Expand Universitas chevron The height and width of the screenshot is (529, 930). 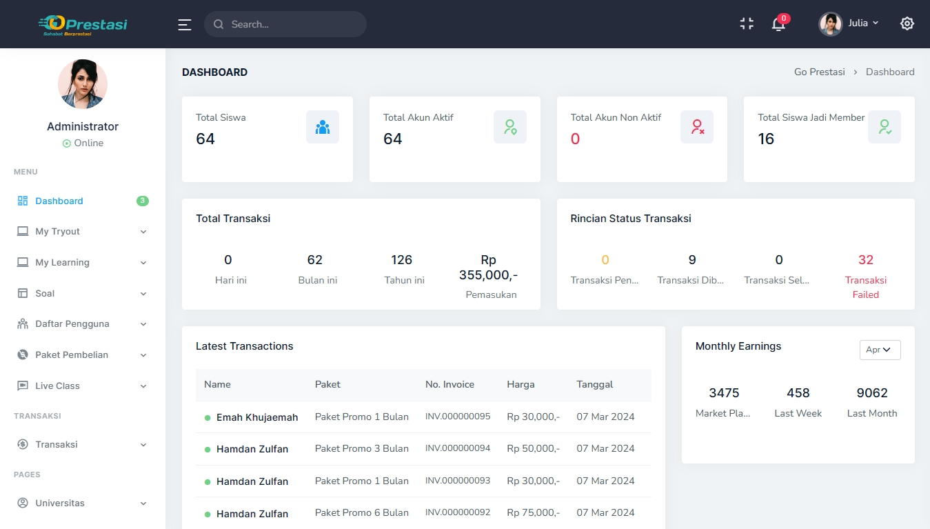tap(143, 503)
